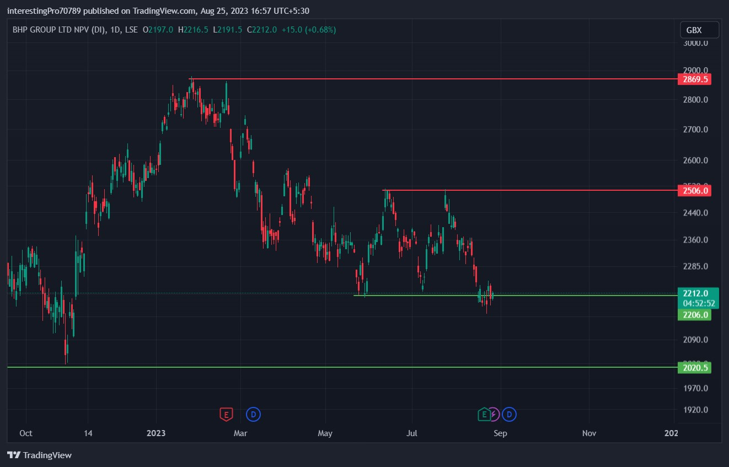This screenshot has height=467, width=729.
Task: Click the May label on time axis
Action: [x=325, y=433]
